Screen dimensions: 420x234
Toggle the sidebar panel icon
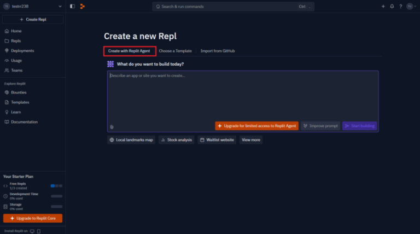tap(72, 7)
